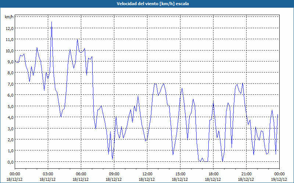Click the 15:00 time label
The height and width of the screenshot is (183, 294).
pyautogui.click(x=180, y=174)
